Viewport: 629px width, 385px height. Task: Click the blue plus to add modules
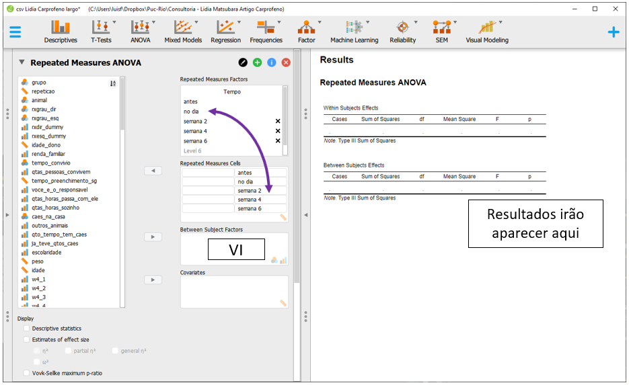coord(613,32)
